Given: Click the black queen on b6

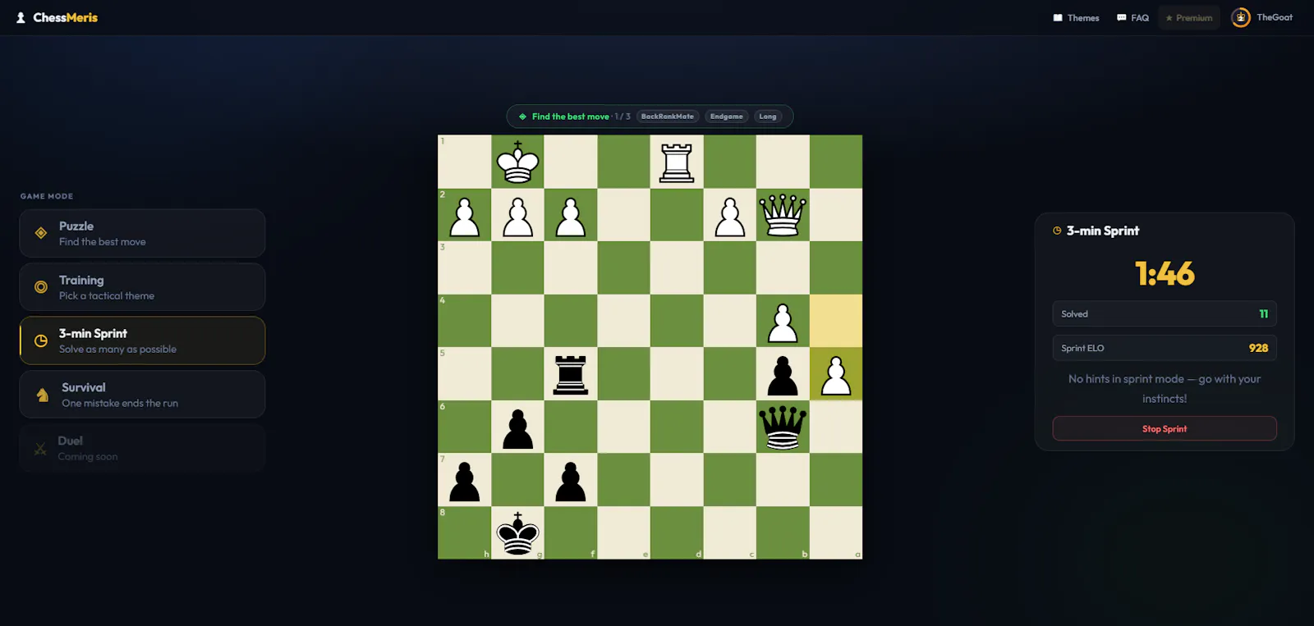Looking at the screenshot, I should pos(783,427).
